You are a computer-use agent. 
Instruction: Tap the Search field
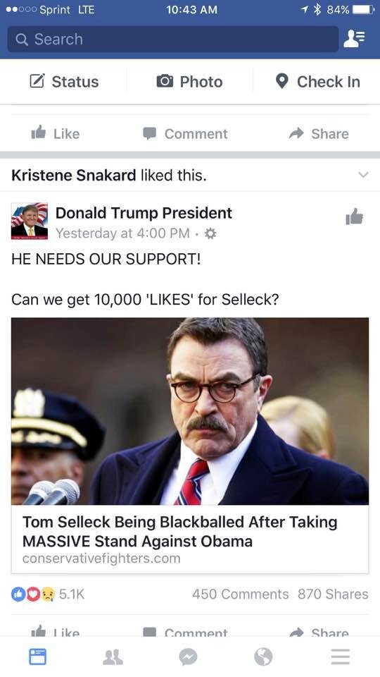(x=173, y=39)
